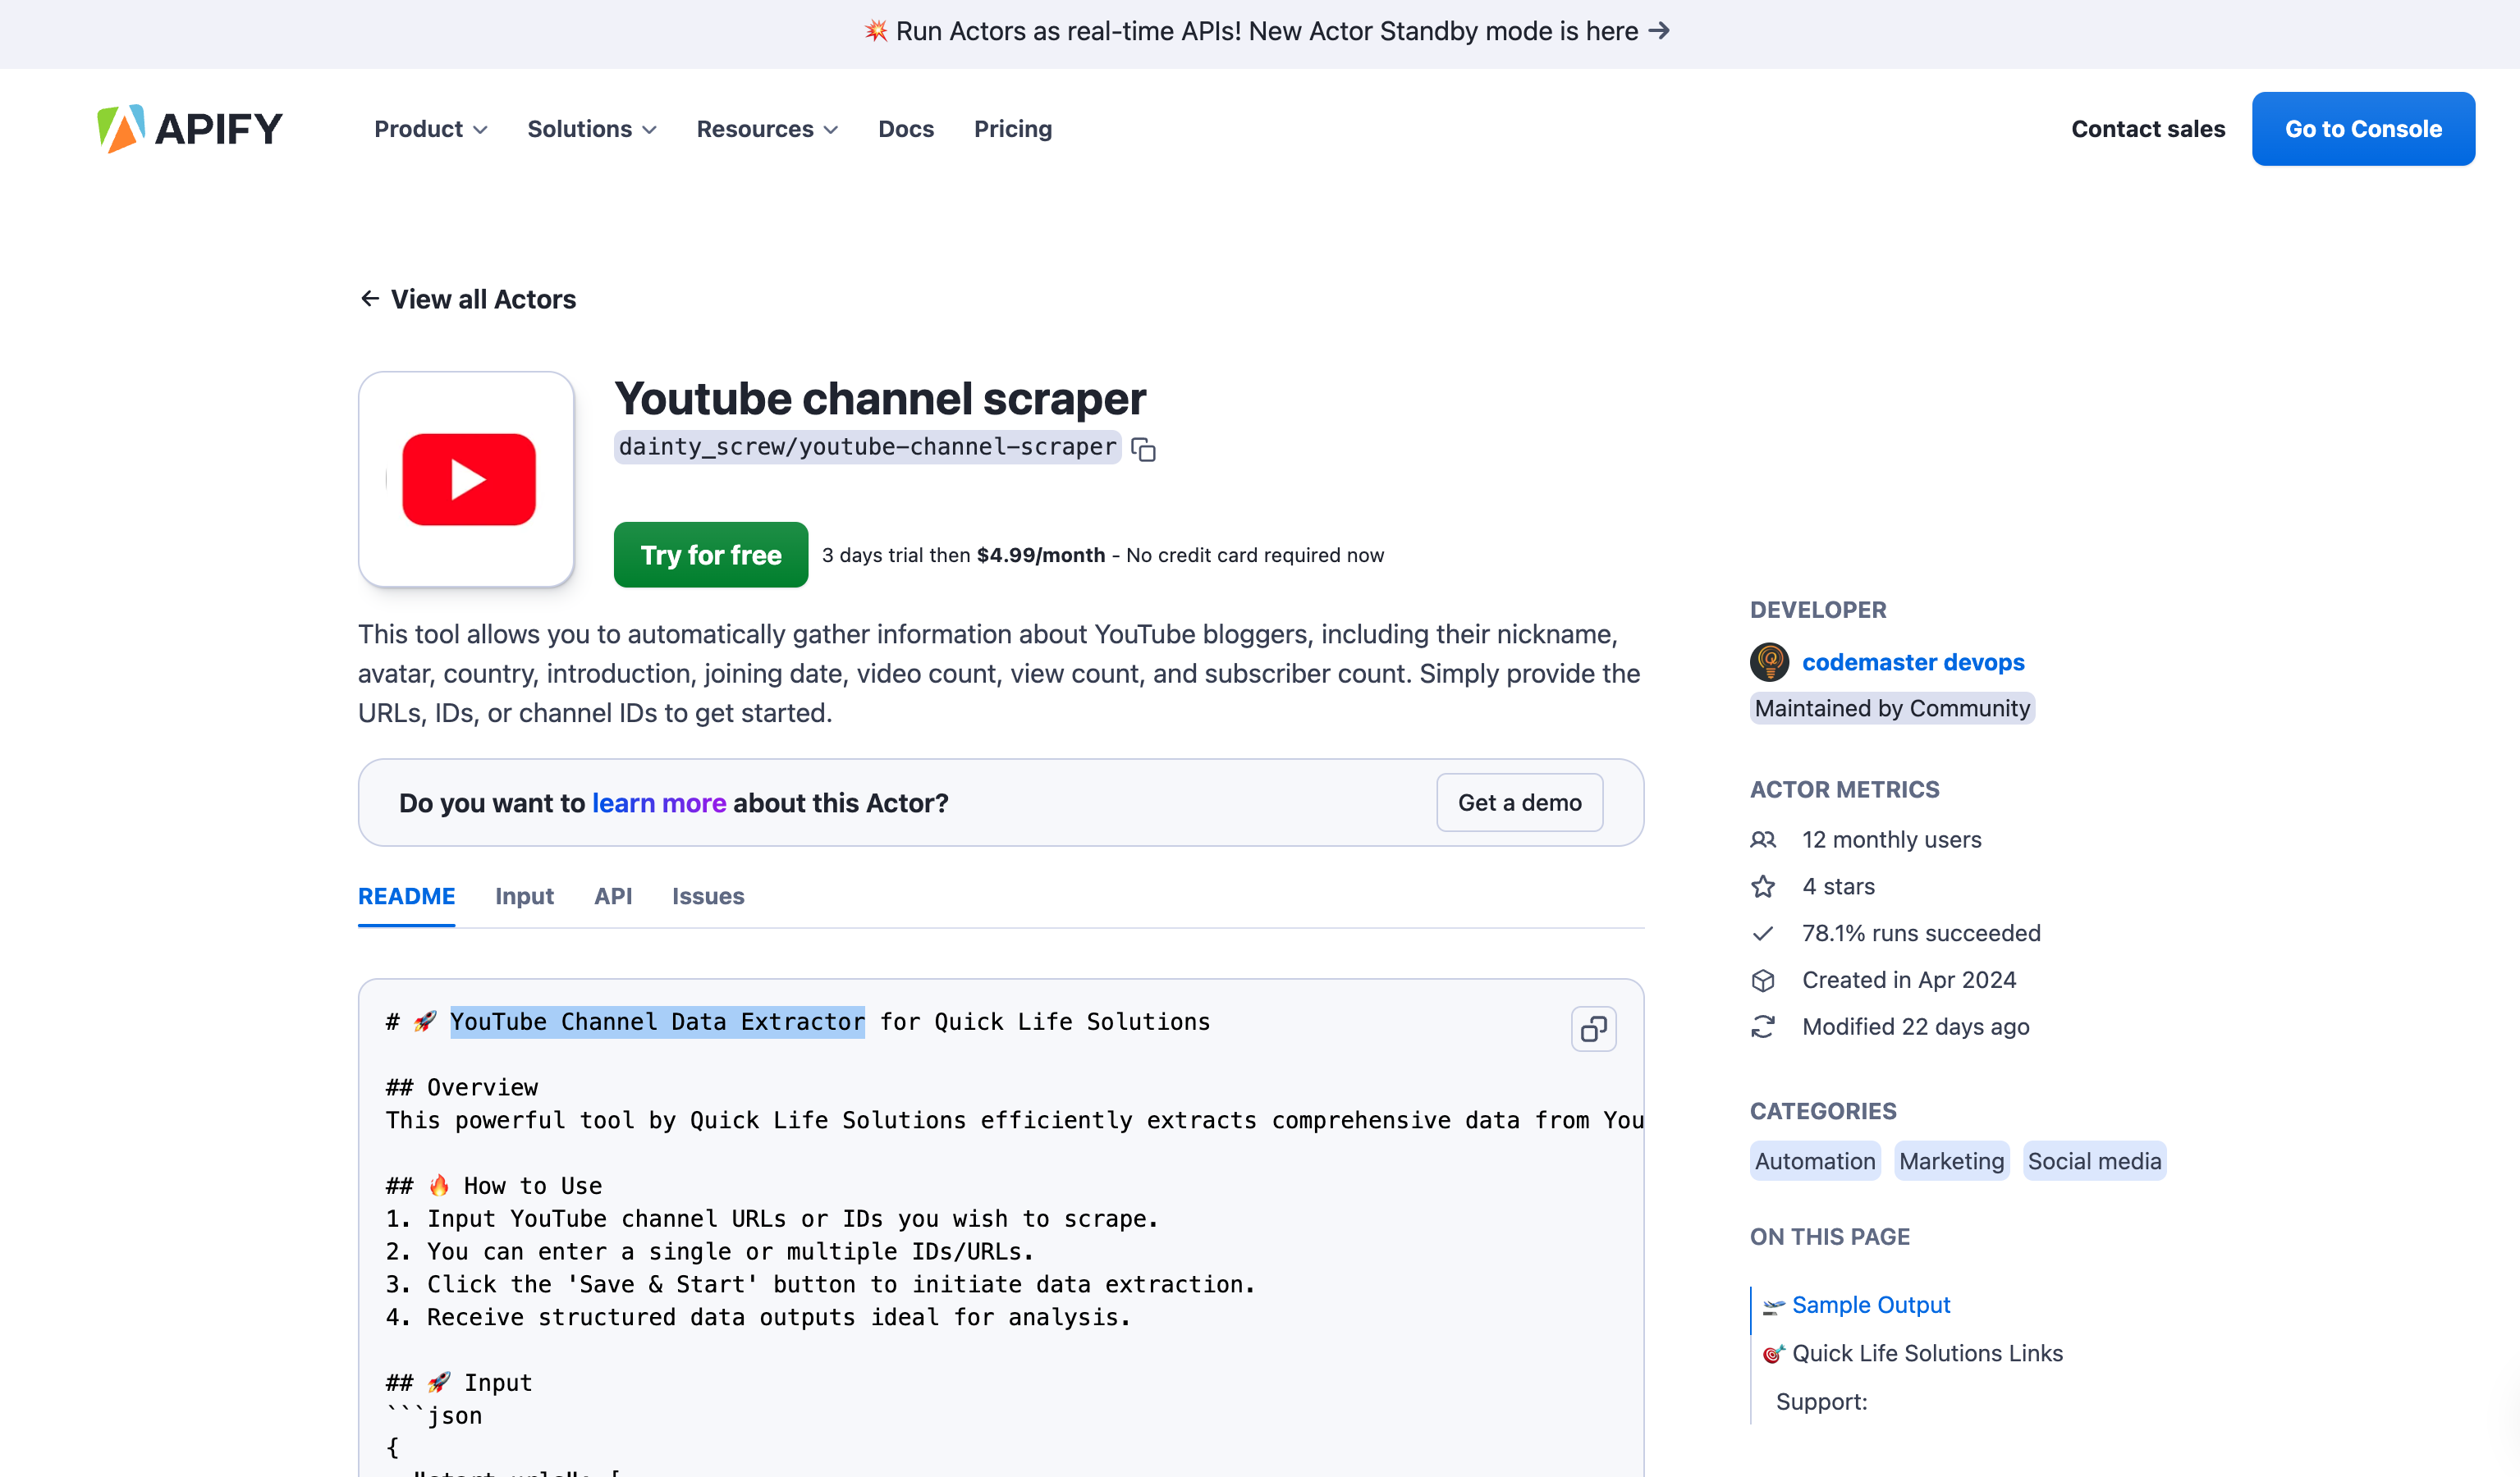Expand the Product menu
This screenshot has width=2520, height=1477.
431,128
